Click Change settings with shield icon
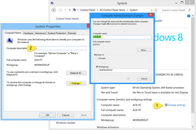 tap(175, 105)
